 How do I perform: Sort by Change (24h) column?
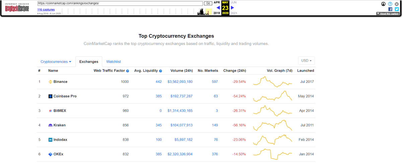point(234,71)
